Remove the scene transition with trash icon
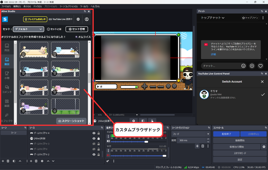268x170 pixels. coord(203,146)
